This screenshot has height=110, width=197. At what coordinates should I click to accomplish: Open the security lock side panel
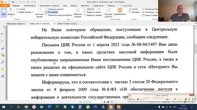tap(2, 69)
